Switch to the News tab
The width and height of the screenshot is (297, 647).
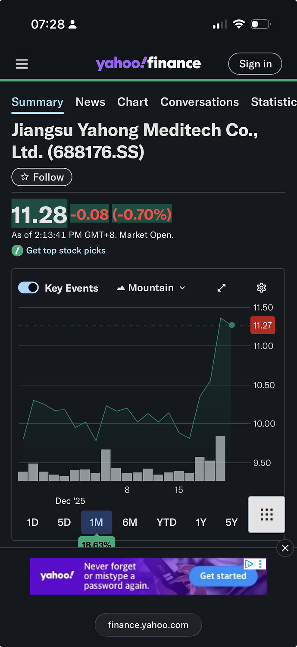[90, 102]
